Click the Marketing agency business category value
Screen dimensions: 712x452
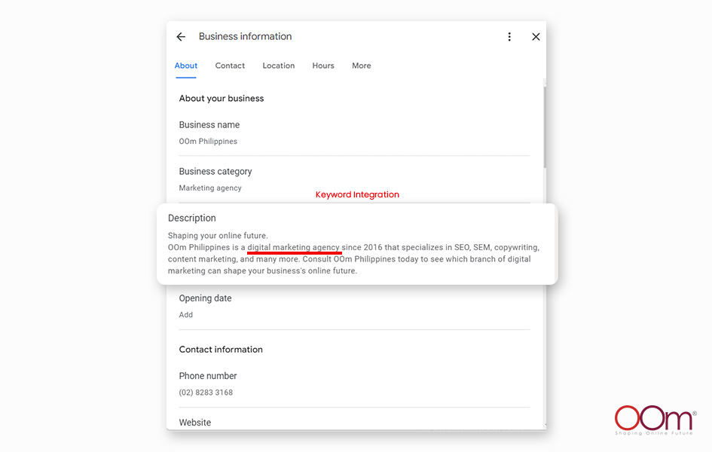[x=210, y=188]
